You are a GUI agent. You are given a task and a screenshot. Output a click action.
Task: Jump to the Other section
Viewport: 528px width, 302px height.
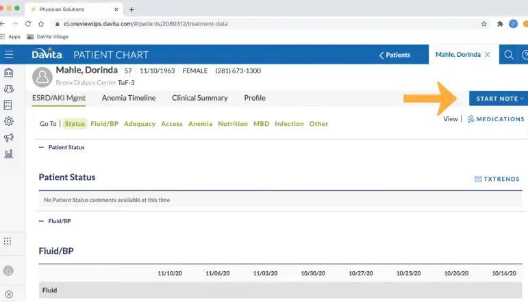click(318, 123)
